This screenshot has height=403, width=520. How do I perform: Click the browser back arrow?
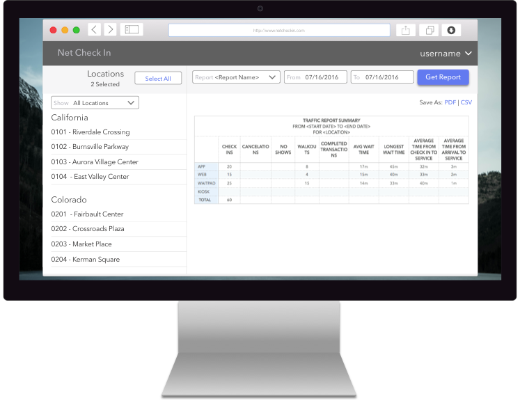[x=95, y=30]
